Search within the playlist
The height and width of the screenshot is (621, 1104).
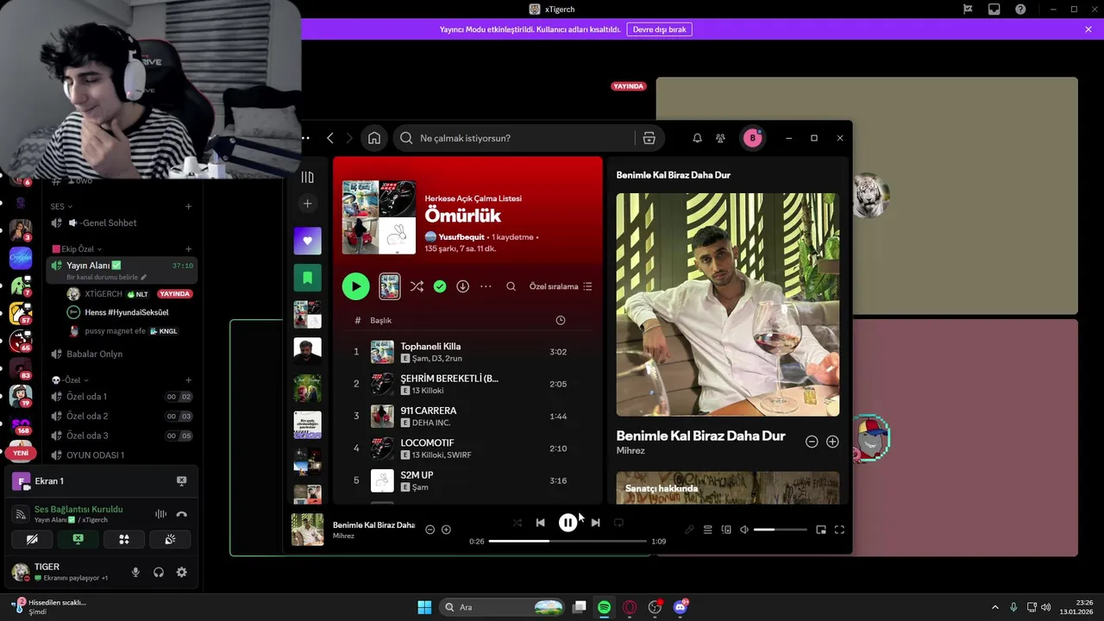click(x=511, y=286)
